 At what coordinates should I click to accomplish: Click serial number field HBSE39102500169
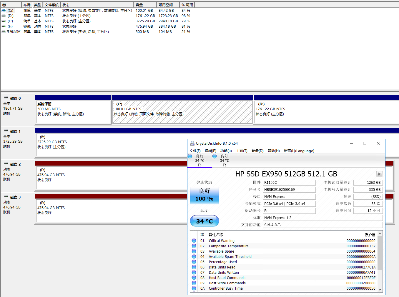click(x=289, y=190)
